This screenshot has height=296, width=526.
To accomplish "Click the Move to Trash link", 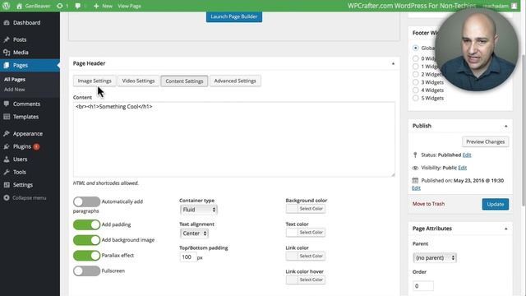I will 428,204.
